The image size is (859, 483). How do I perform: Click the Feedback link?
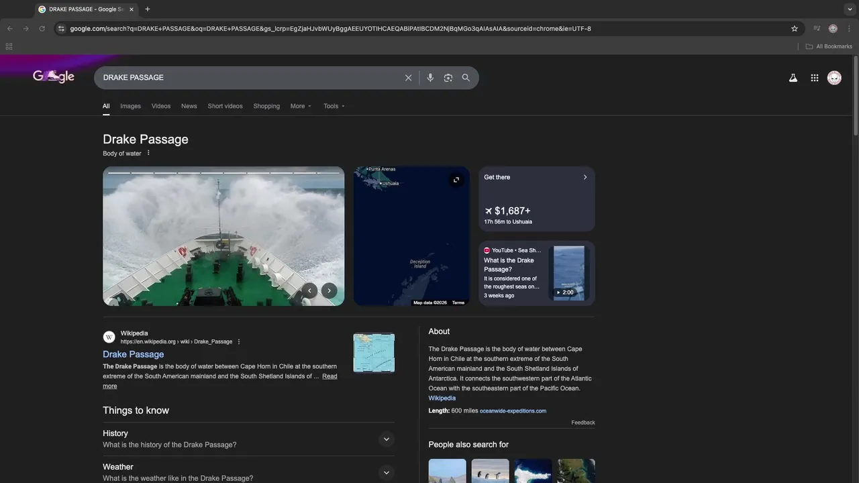[583, 423]
